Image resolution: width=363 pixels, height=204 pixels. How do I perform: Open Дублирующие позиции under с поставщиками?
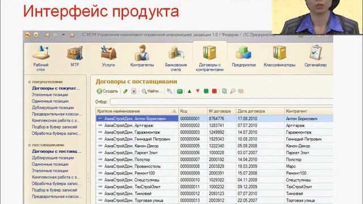53,158
